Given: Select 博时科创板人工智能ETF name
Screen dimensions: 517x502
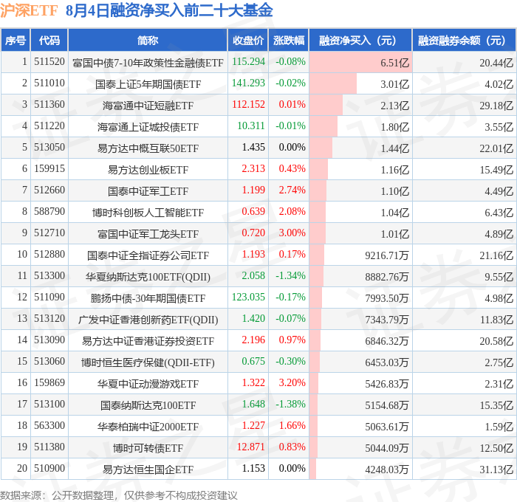Looking at the screenshot, I should tap(148, 213).
